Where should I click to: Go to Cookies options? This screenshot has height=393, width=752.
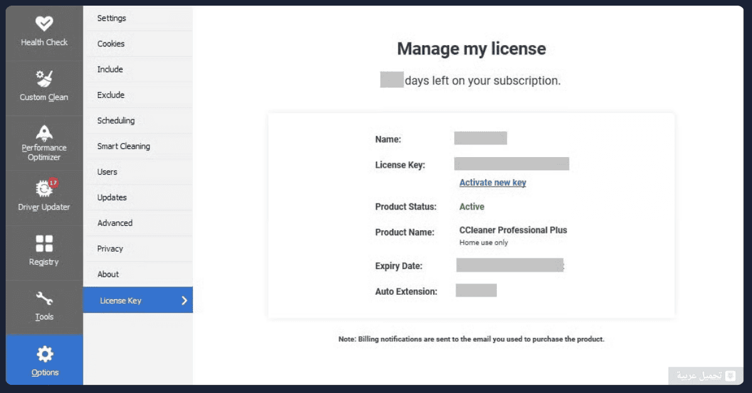point(111,44)
